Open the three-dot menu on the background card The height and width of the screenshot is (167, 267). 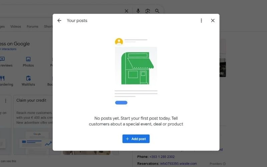(x=6, y=101)
